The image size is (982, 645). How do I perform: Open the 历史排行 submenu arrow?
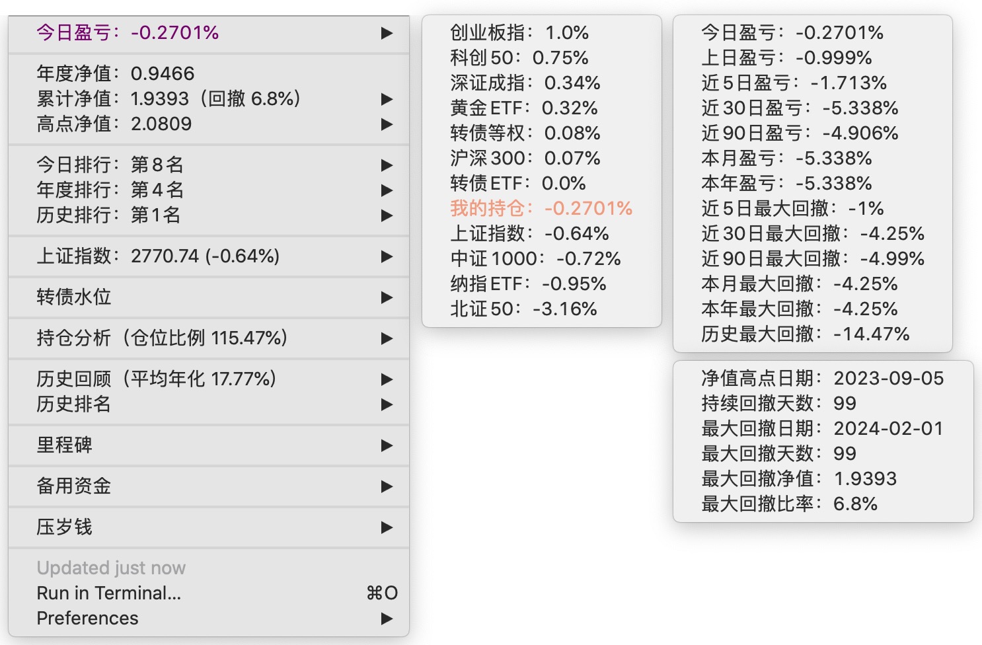point(387,215)
